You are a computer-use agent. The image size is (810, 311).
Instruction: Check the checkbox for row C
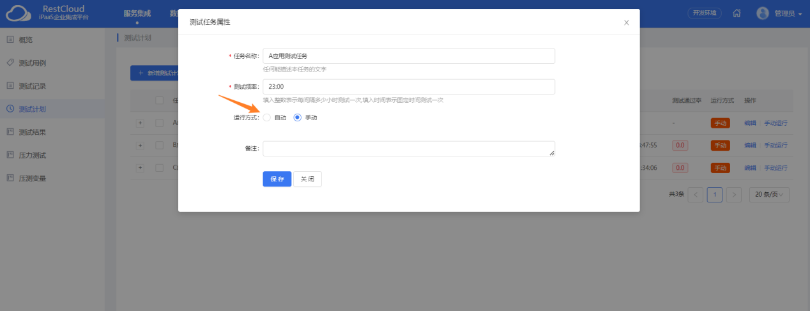tap(160, 167)
